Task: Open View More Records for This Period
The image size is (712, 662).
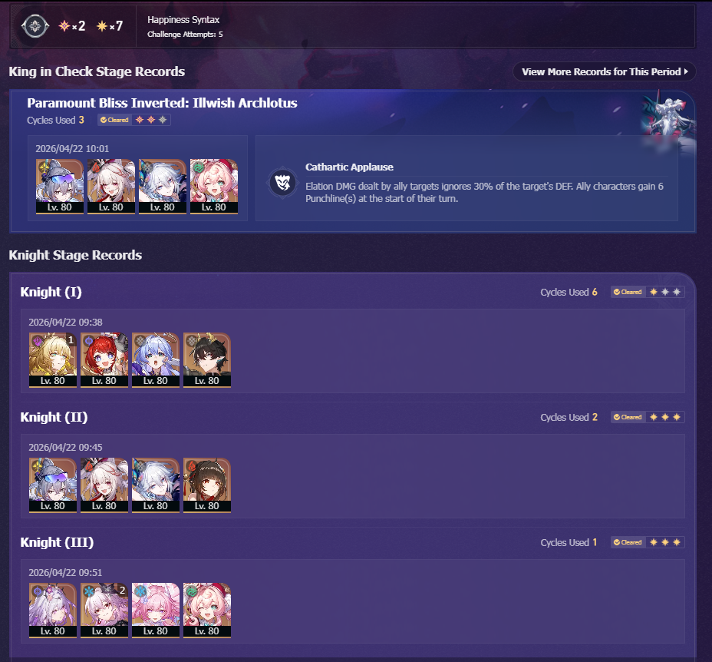Action: pyautogui.click(x=605, y=72)
